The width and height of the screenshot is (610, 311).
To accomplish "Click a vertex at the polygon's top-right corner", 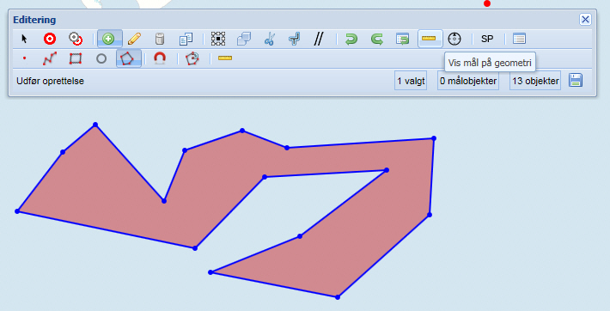I will coord(434,138).
